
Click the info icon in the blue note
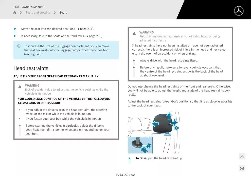(19, 46)
